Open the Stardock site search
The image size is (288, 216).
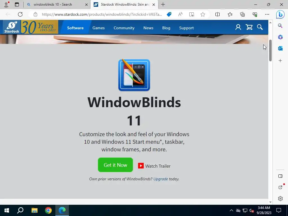tap(260, 27)
